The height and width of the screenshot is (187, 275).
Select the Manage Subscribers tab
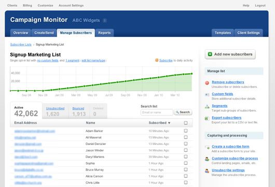pos(76,33)
